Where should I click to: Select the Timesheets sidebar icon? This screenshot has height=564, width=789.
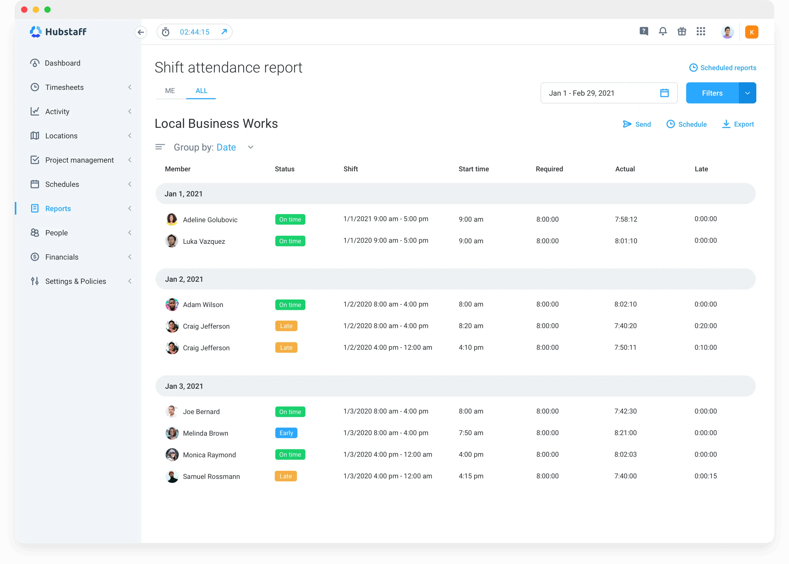(x=35, y=87)
